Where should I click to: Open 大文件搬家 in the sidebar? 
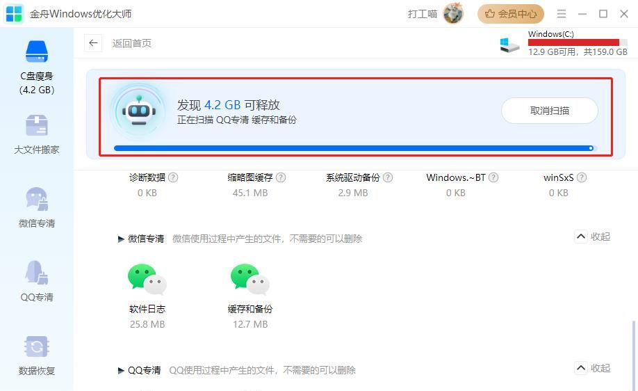pos(37,135)
